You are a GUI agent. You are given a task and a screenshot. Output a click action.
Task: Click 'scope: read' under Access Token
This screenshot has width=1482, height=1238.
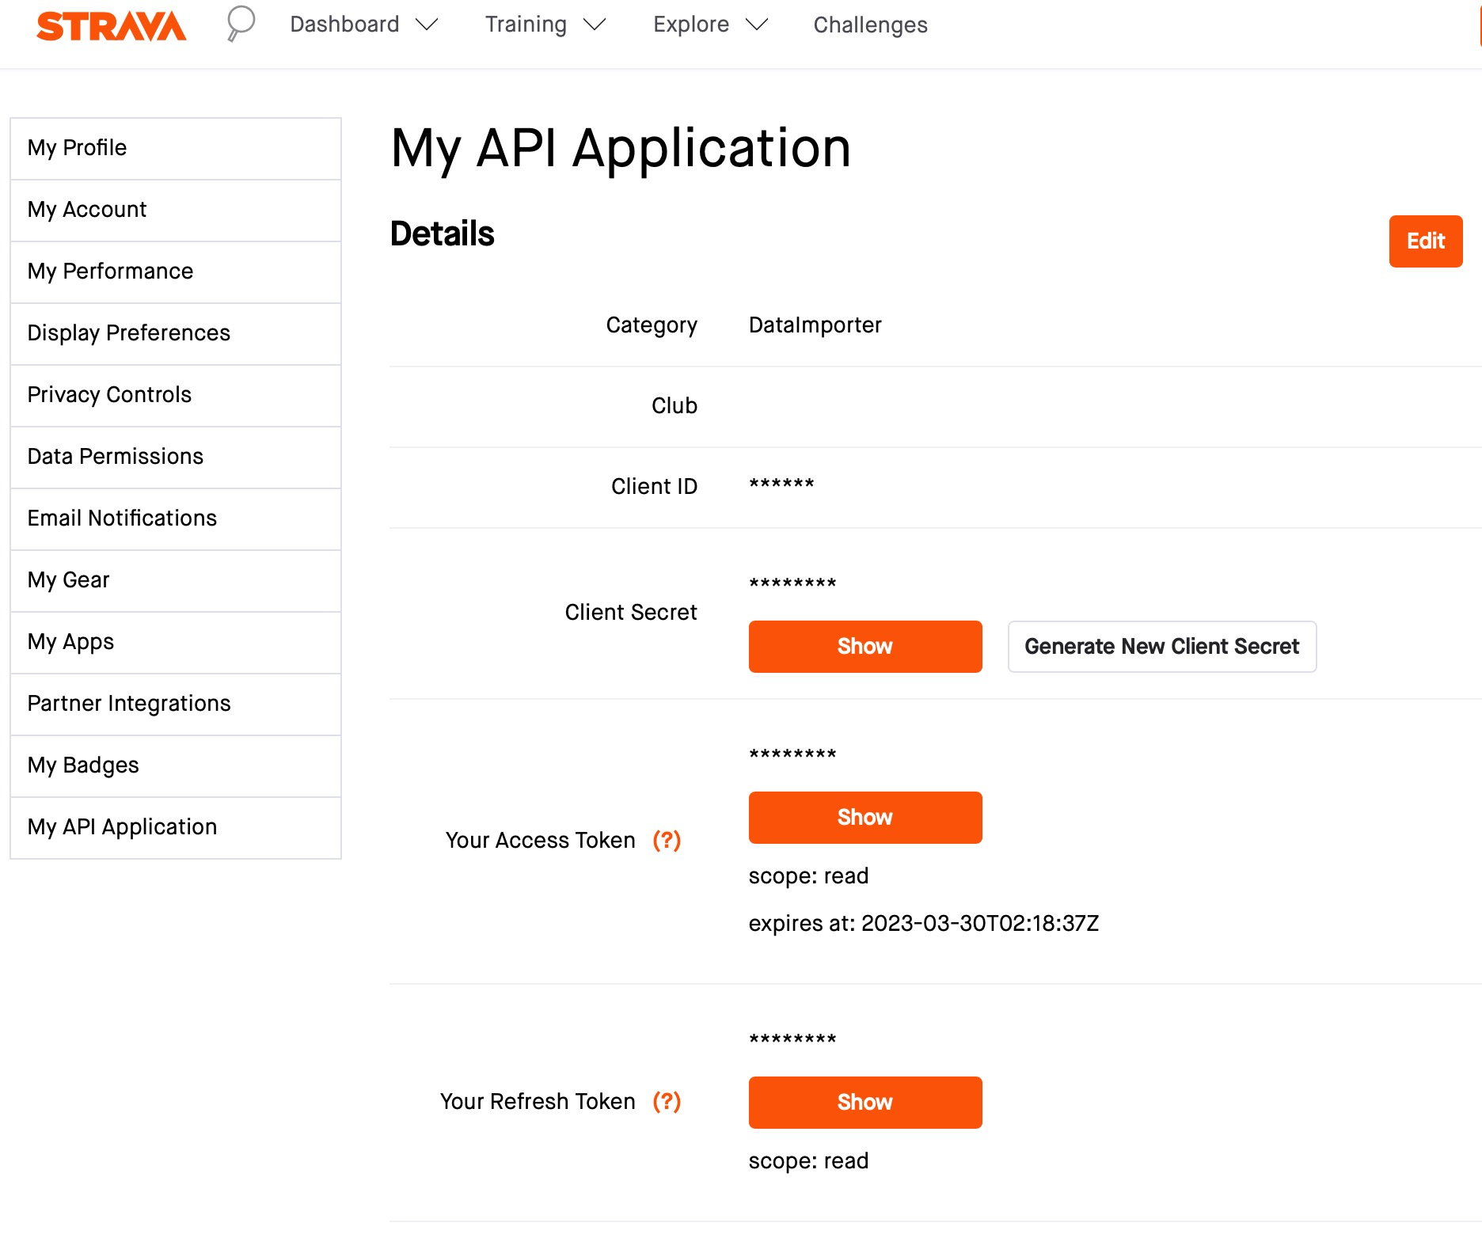click(808, 876)
